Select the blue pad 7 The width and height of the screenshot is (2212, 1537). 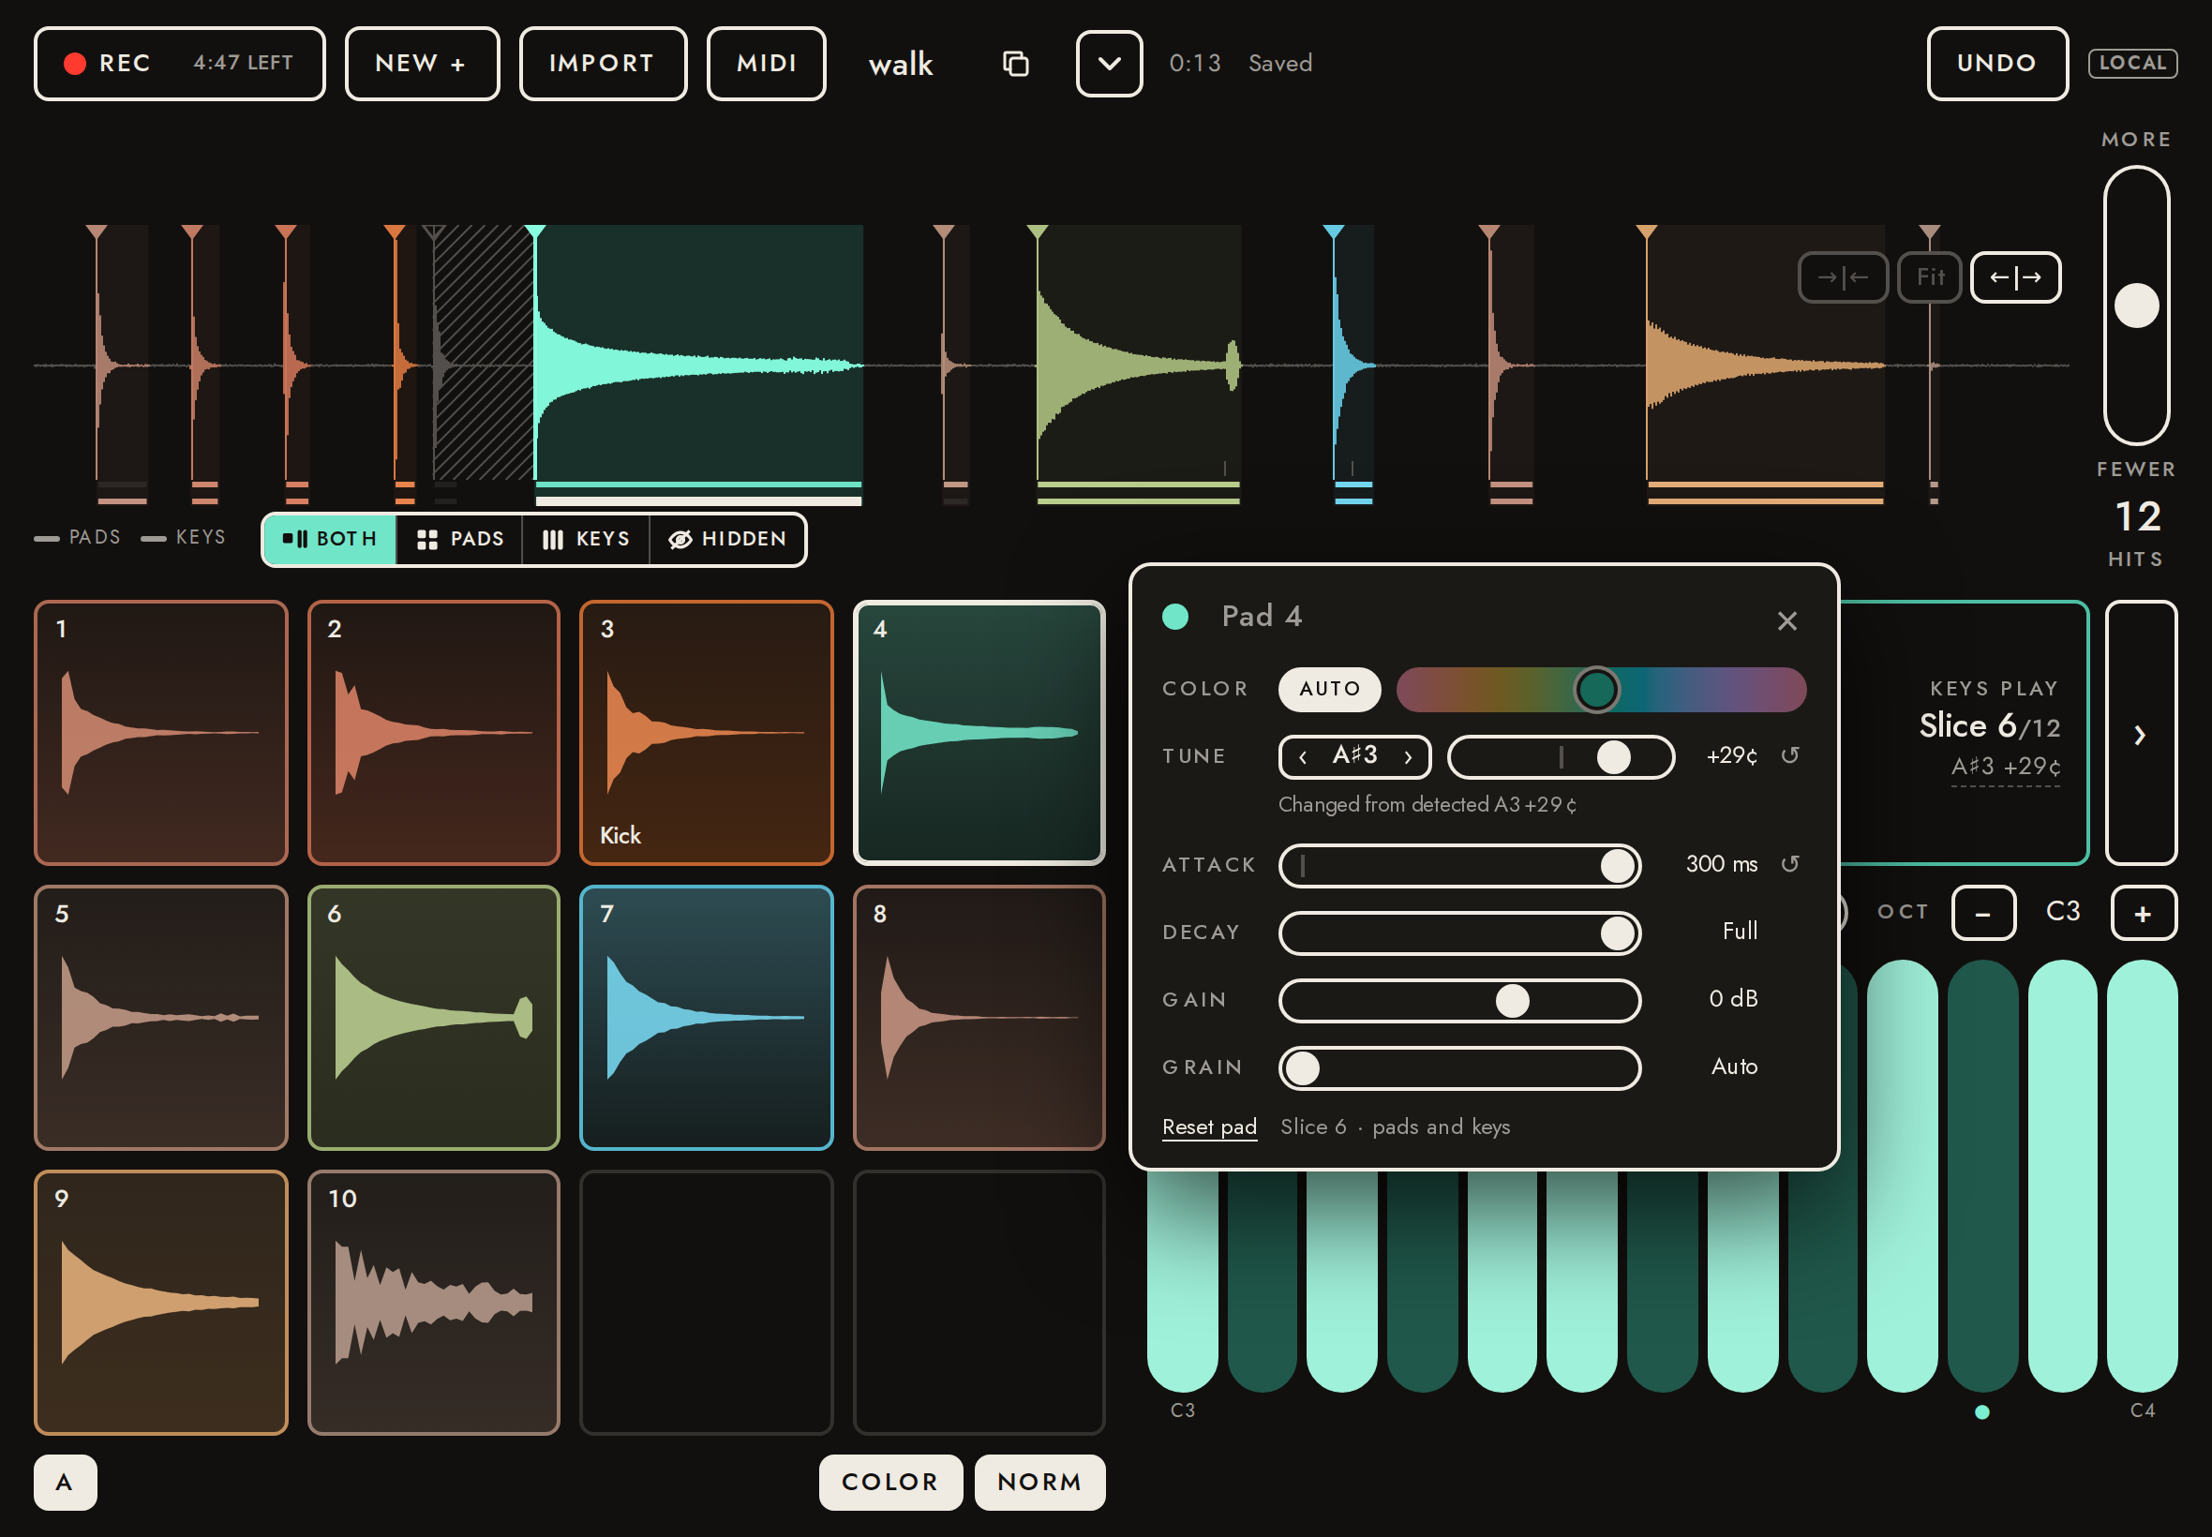pyautogui.click(x=706, y=1018)
